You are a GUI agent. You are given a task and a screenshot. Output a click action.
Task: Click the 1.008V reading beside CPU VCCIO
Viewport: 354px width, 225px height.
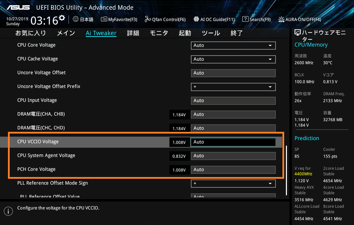pyautogui.click(x=179, y=142)
